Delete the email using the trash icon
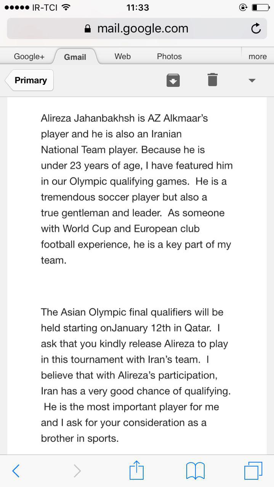Screen dimensions: 274x487 [x=213, y=80]
